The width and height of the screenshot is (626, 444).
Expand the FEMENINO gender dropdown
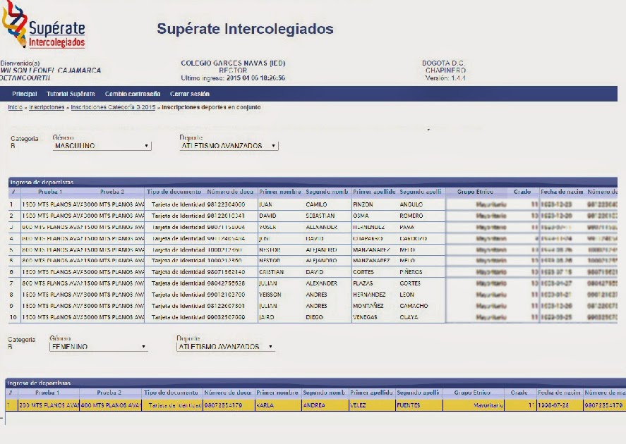pyautogui.click(x=99, y=347)
